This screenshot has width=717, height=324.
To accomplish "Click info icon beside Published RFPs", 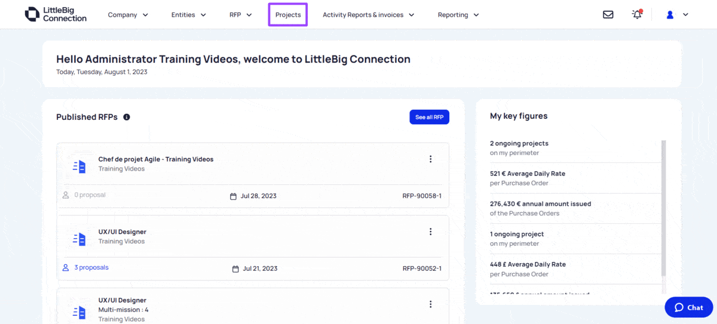I will click(x=127, y=117).
